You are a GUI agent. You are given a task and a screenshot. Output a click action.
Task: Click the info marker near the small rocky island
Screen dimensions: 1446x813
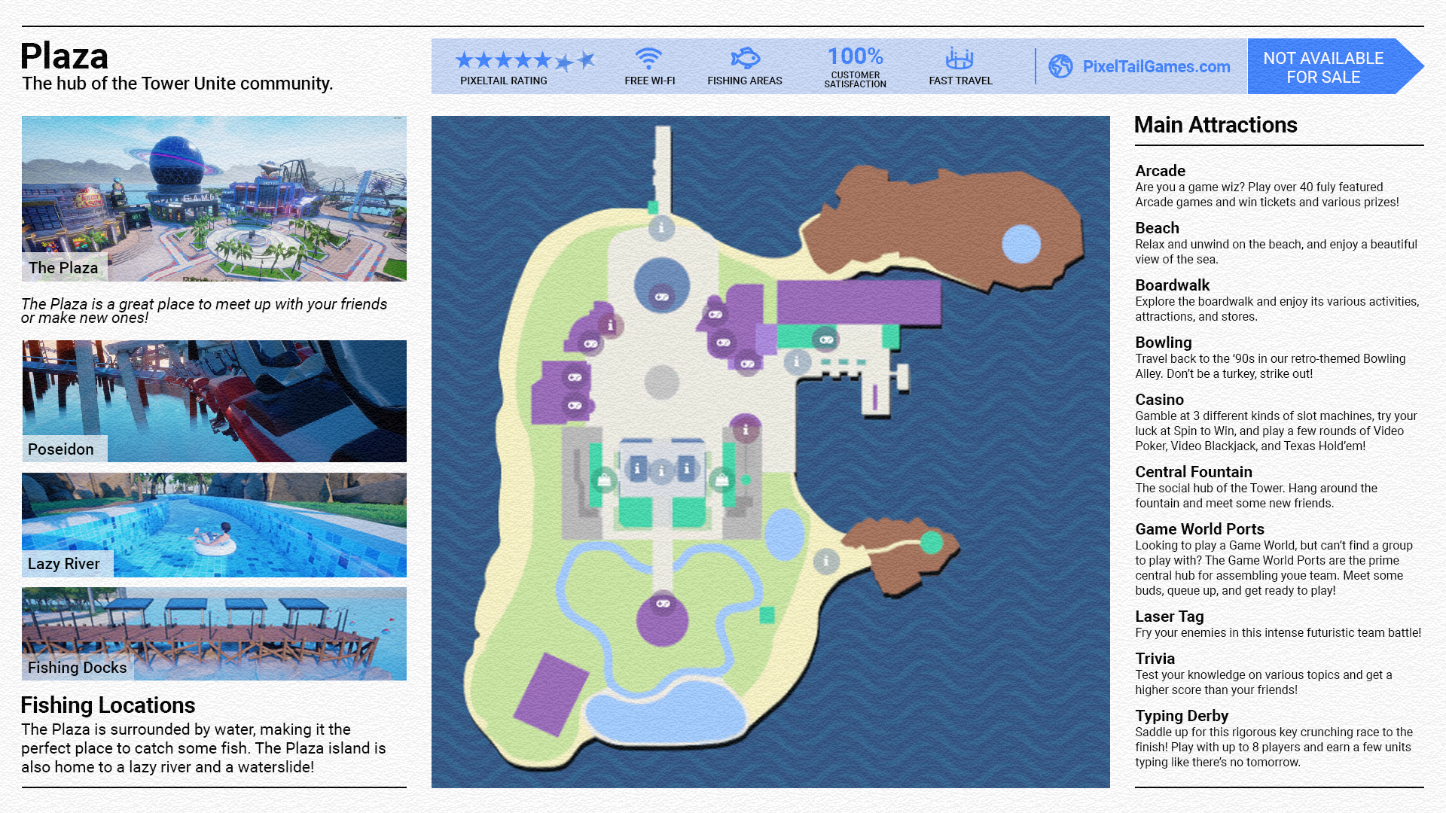pyautogui.click(x=826, y=560)
